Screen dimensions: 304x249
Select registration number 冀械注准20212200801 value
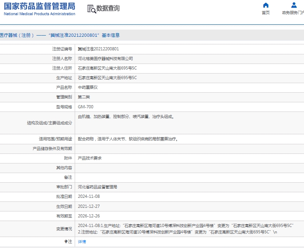pos(98,49)
